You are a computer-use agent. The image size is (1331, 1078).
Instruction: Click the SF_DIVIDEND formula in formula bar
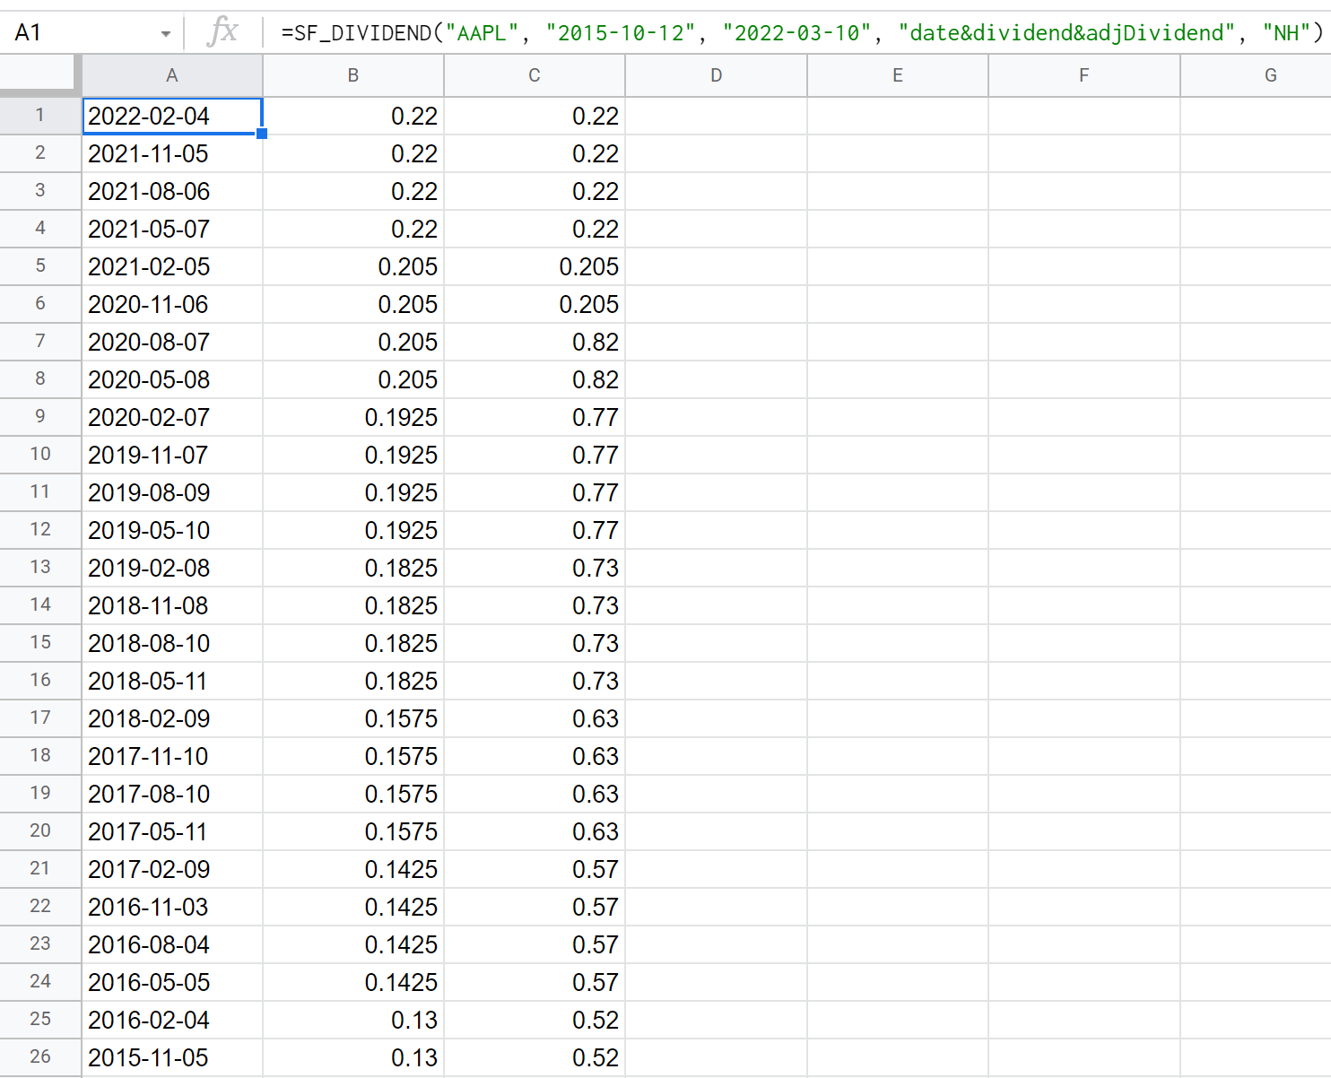pos(802,33)
